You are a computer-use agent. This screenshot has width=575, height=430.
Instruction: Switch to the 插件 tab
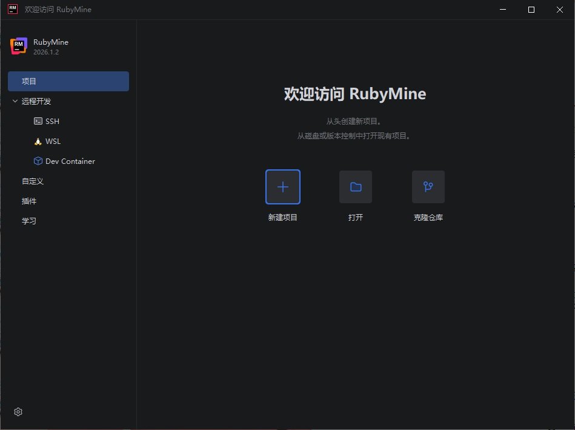click(29, 201)
